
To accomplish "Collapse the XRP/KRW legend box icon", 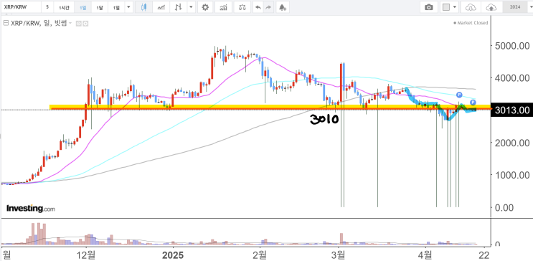I will pos(5,23).
